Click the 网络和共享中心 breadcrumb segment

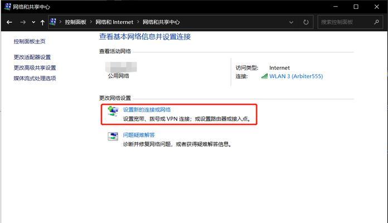161,22
